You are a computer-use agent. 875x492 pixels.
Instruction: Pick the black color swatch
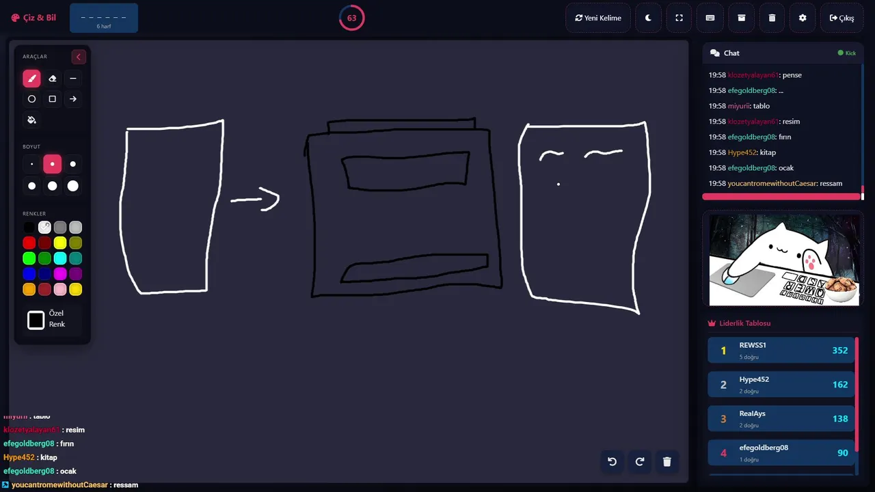point(29,228)
